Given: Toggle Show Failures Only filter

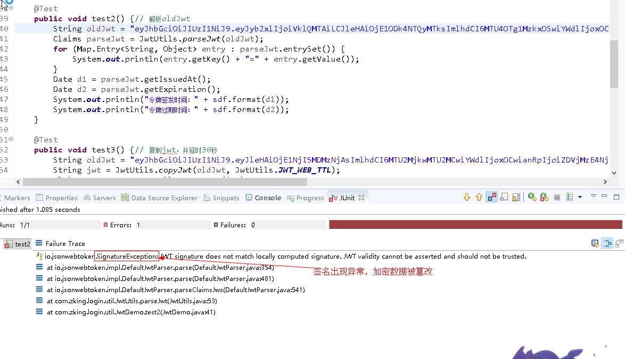Looking at the screenshot, I should coord(492,197).
